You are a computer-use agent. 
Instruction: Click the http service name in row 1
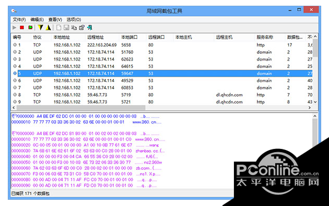(x=261, y=45)
